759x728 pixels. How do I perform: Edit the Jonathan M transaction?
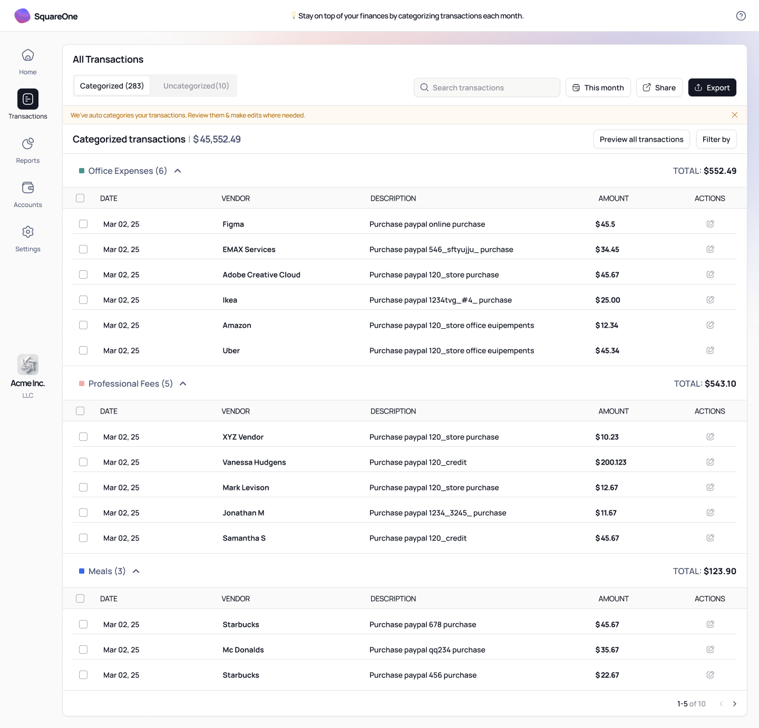coord(710,513)
